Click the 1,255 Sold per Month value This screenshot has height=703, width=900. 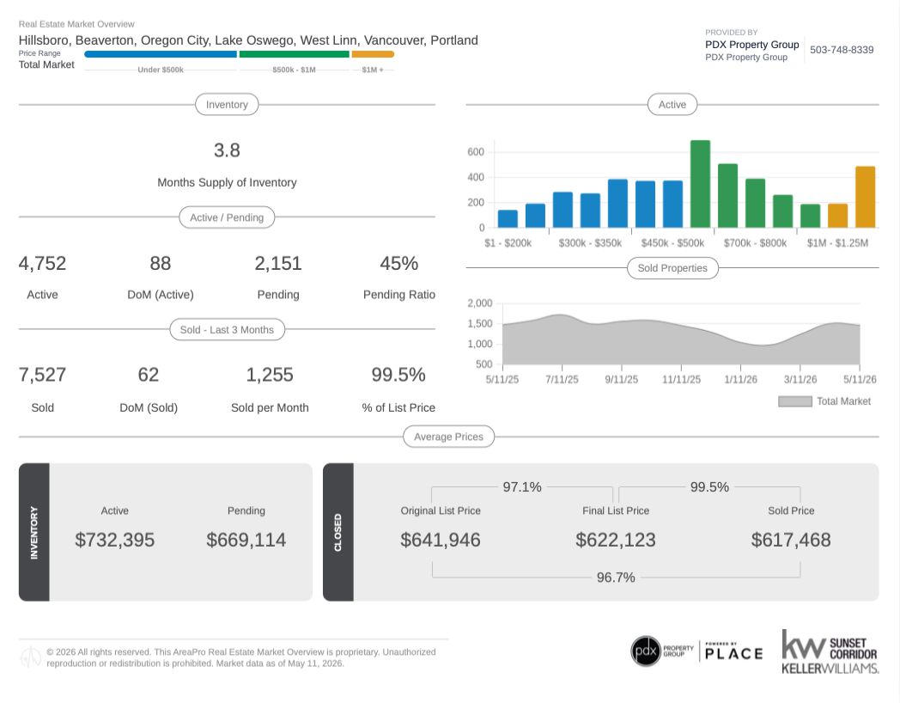[270, 375]
